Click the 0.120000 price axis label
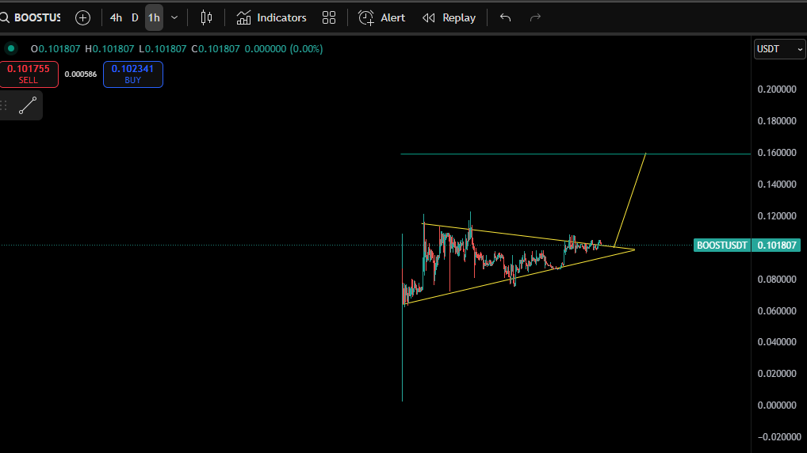807x453 pixels. pyautogui.click(x=777, y=215)
